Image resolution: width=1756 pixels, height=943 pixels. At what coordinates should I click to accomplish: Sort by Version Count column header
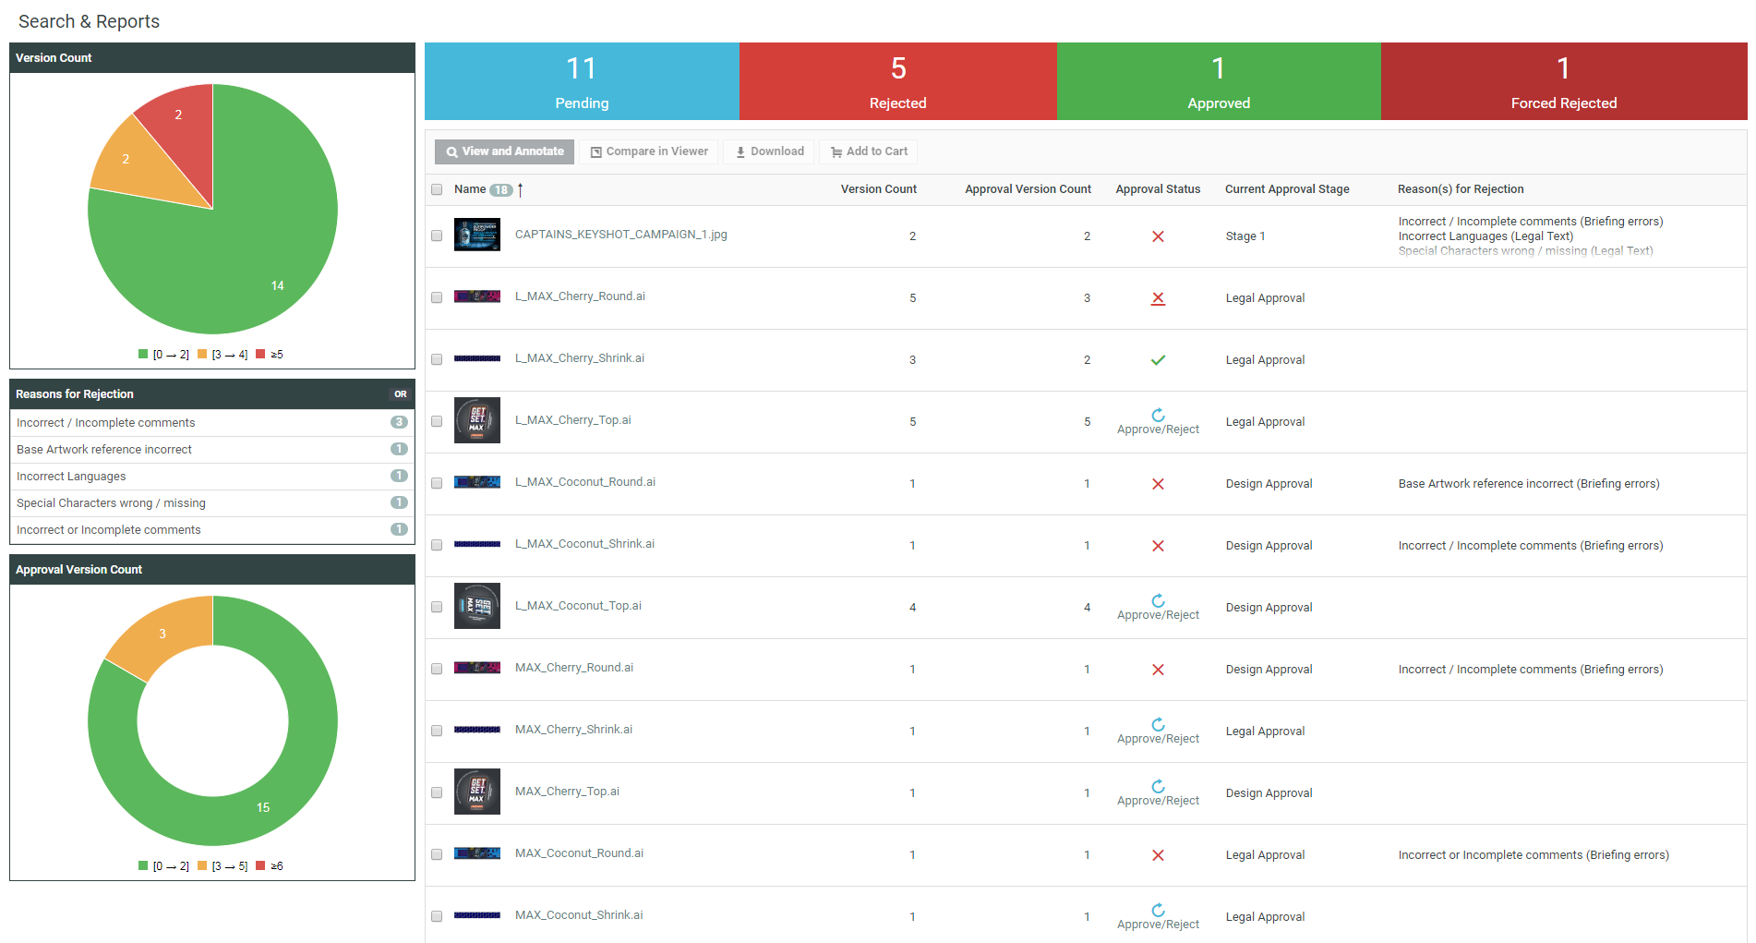878,189
